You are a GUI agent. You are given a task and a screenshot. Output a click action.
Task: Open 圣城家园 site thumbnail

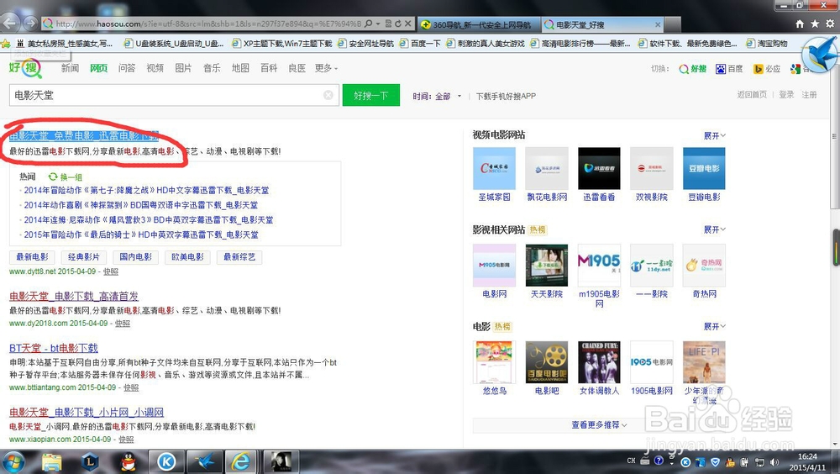click(494, 168)
